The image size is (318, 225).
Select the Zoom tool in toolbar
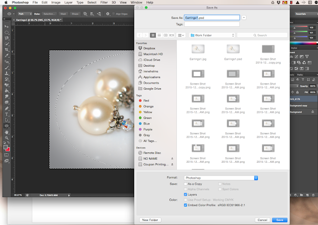point(6,138)
